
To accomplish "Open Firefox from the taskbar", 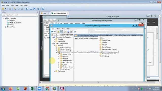I will [10, 89].
